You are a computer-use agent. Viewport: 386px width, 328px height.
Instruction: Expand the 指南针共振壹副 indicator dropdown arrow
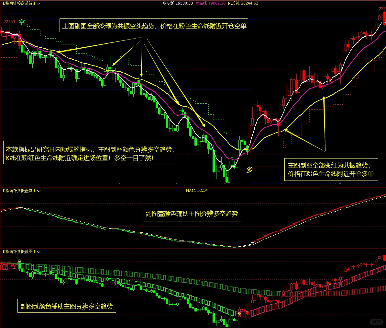click(x=39, y=191)
